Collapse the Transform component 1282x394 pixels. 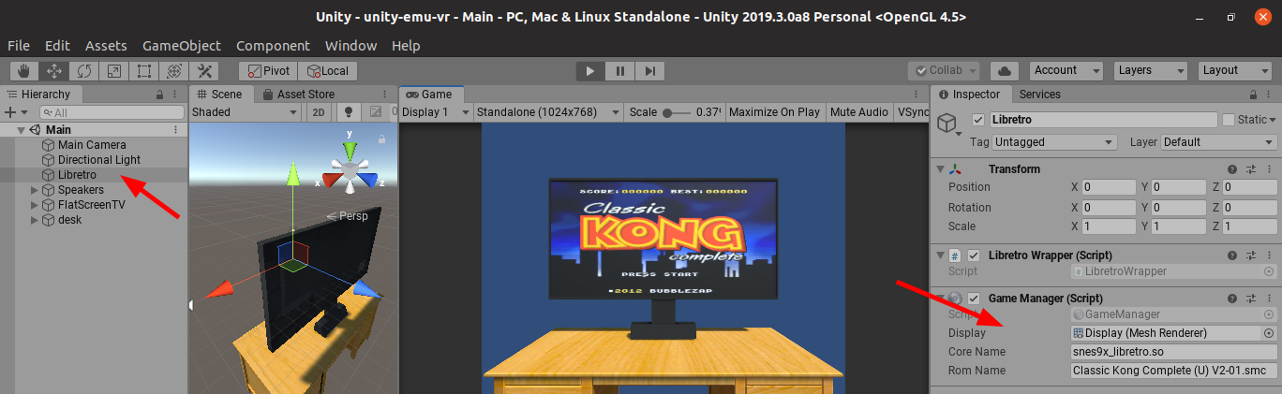tap(940, 169)
